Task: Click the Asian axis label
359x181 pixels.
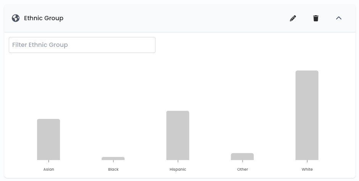Action: coord(49,169)
